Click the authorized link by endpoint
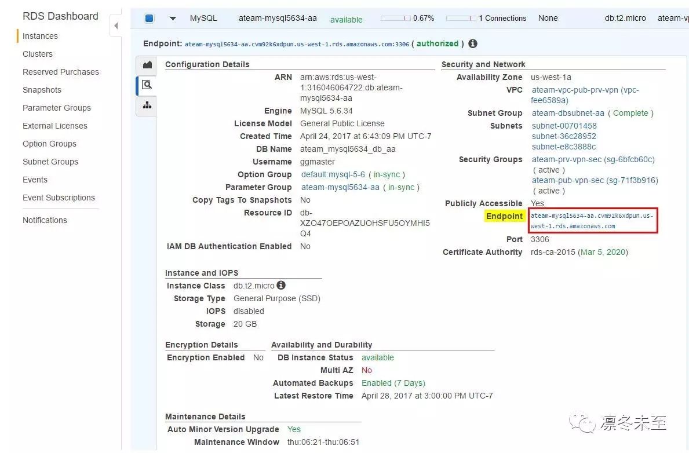 437,43
